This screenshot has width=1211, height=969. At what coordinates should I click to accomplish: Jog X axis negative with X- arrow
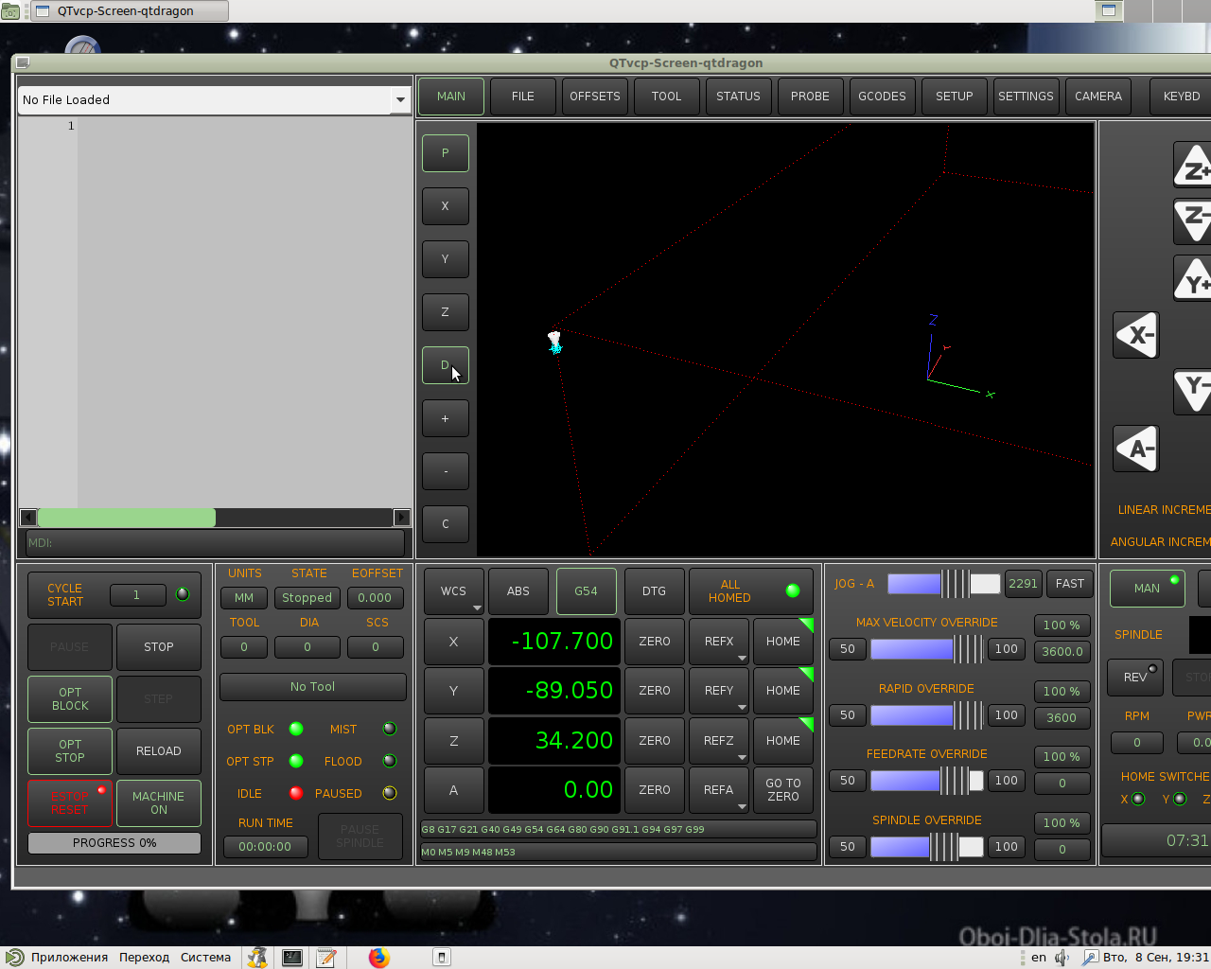coord(1136,335)
